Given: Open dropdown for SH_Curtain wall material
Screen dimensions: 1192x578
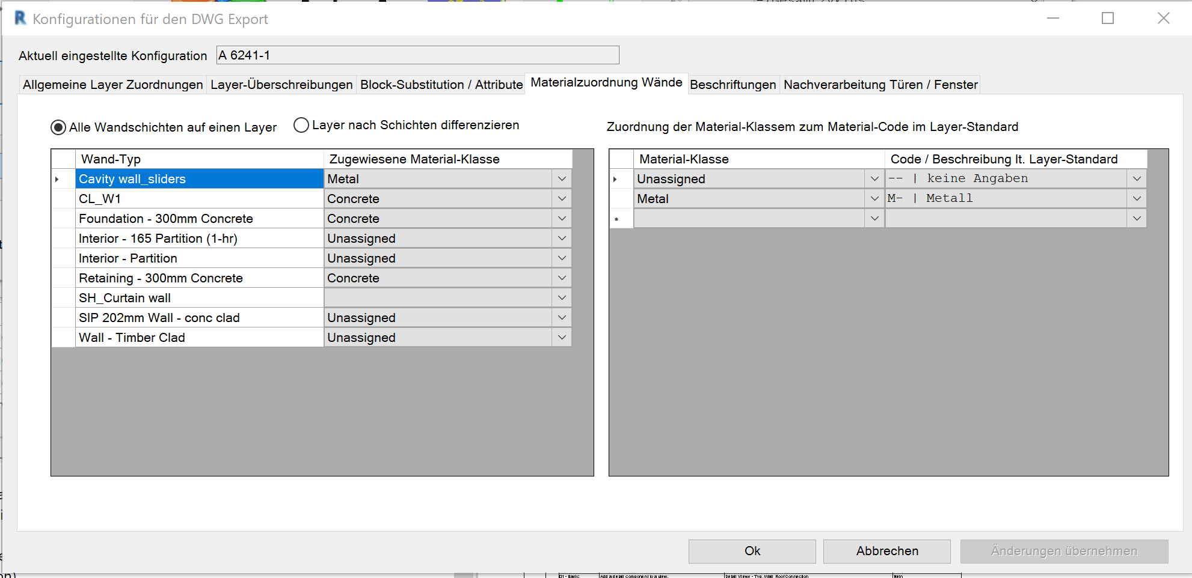Looking at the screenshot, I should [x=561, y=298].
